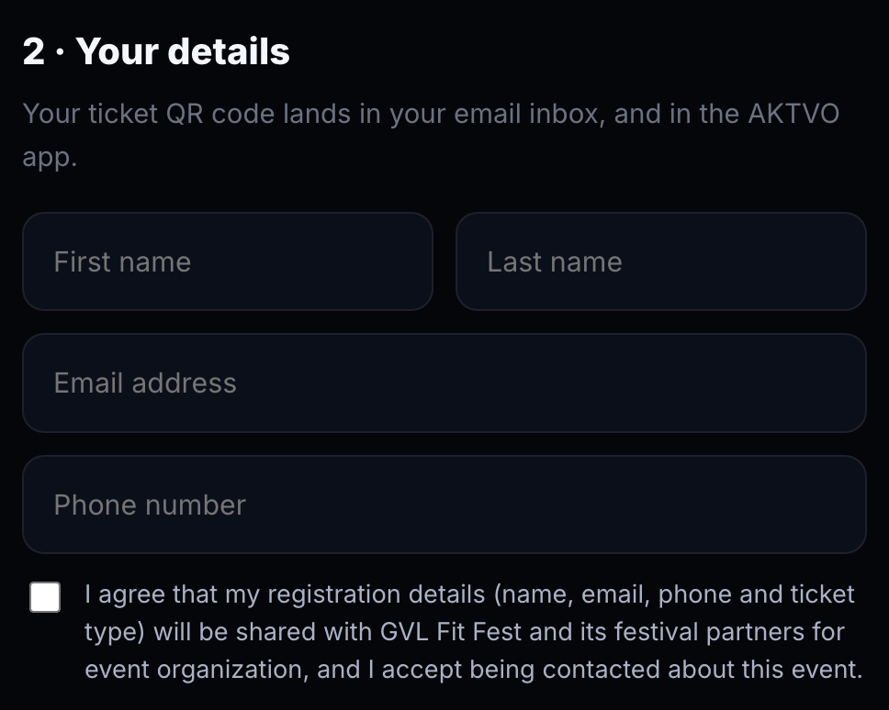Focus the Last name text box
The height and width of the screenshot is (710, 889).
[x=661, y=261]
